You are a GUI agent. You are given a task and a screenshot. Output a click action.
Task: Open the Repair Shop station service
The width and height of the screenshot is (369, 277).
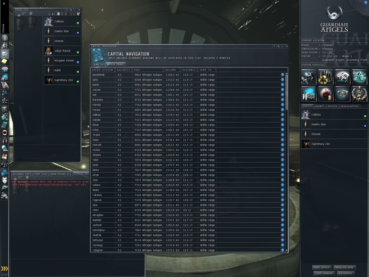pos(309,77)
